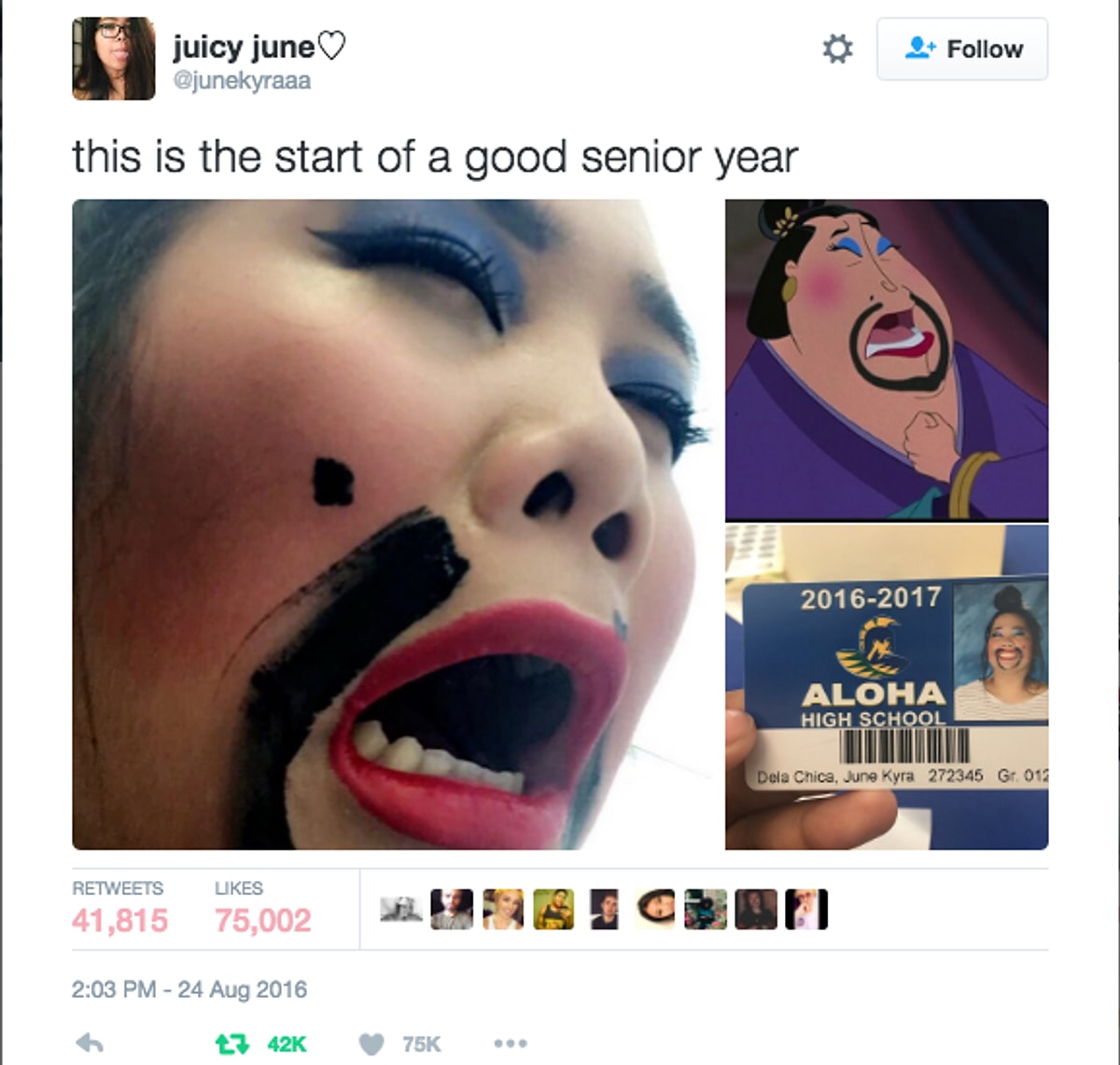The width and height of the screenshot is (1120, 1065).
Task: Click the reply arrow icon
Action: [x=90, y=1044]
